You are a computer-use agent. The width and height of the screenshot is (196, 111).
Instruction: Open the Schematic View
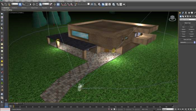[x=110, y=4]
